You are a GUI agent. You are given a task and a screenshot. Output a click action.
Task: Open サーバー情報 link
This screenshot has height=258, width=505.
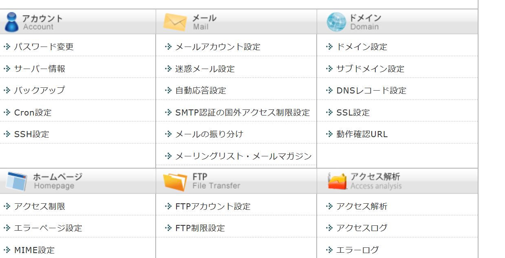40,69
